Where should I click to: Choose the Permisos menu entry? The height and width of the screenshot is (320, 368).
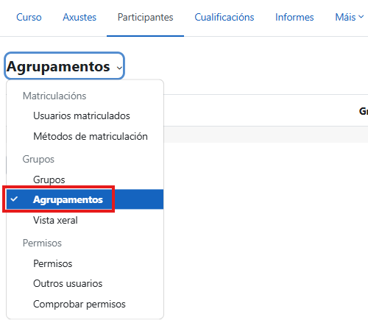(85, 263)
